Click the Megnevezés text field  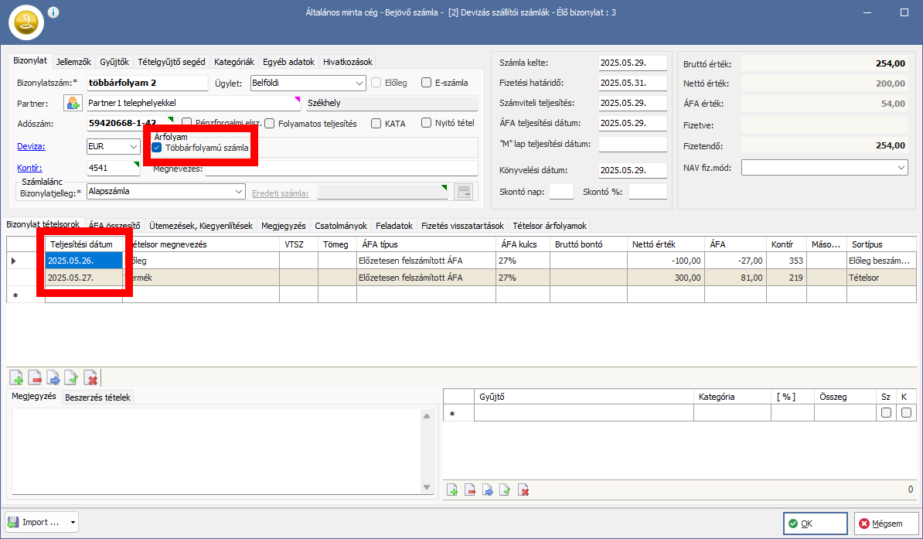point(342,169)
